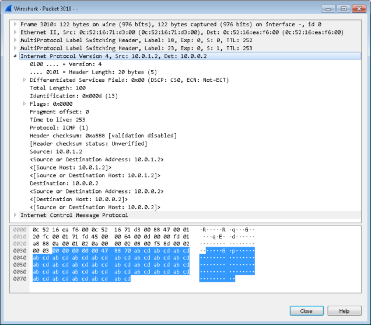Viewport: 371px width, 325px height.
Task: Close window using the title bar X
Action: point(359,9)
